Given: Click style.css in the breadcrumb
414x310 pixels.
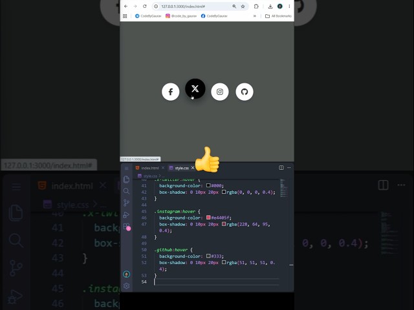Looking at the screenshot, I should [150, 176].
